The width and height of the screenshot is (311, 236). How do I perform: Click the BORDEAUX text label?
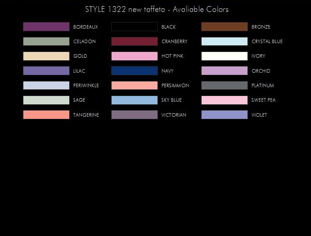[86, 27]
